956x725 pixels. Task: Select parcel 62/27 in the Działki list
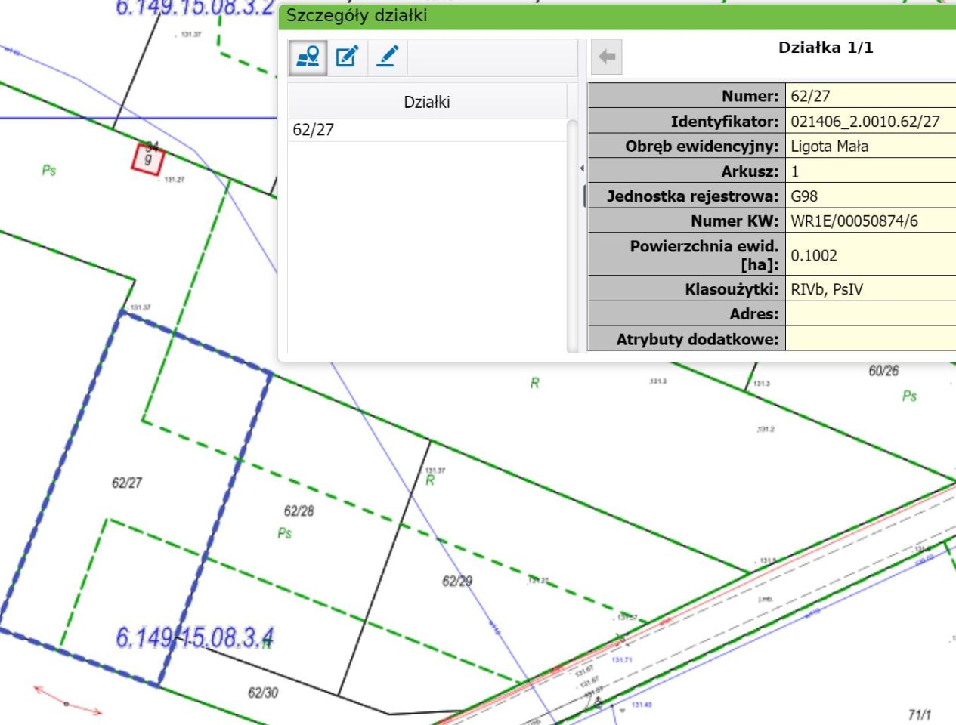coord(314,130)
